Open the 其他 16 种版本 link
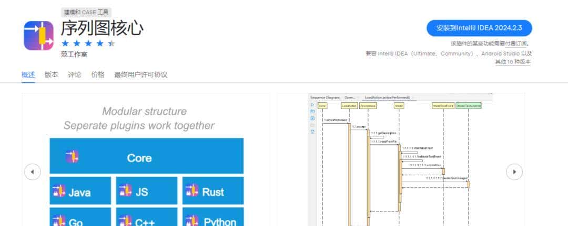 click(x=513, y=62)
